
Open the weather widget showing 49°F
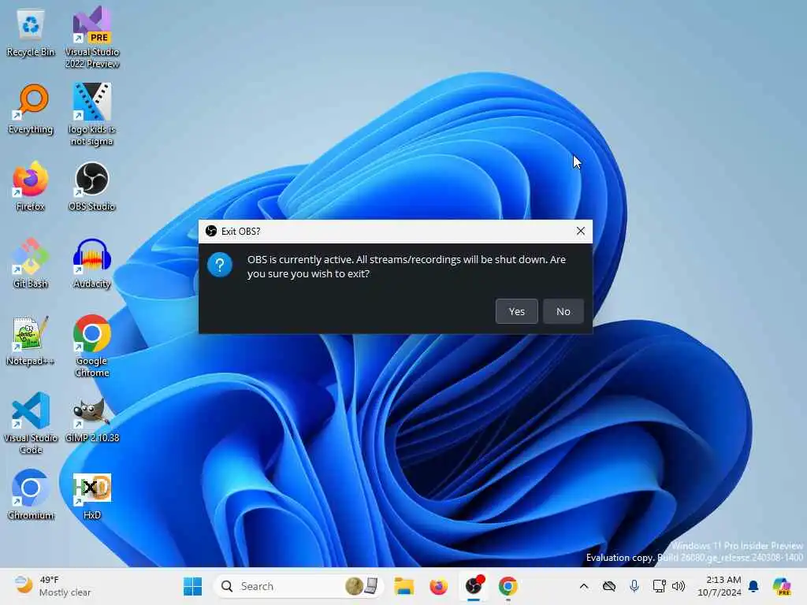[x=53, y=586]
